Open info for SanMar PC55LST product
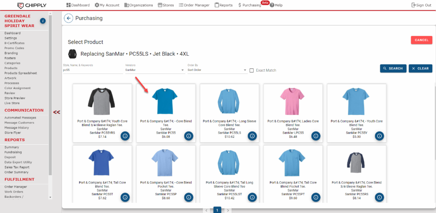436x213 pixels. tap(253, 197)
